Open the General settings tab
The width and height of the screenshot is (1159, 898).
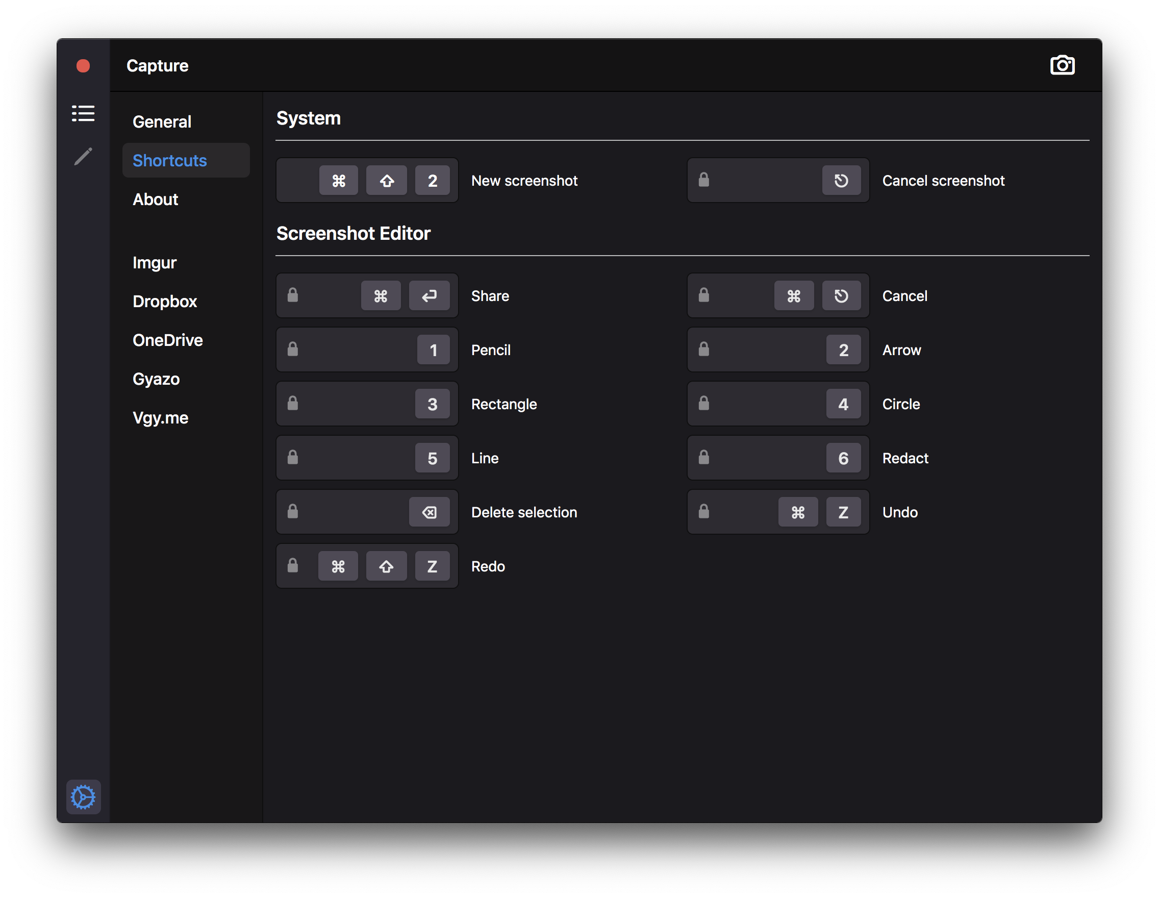[x=162, y=121]
